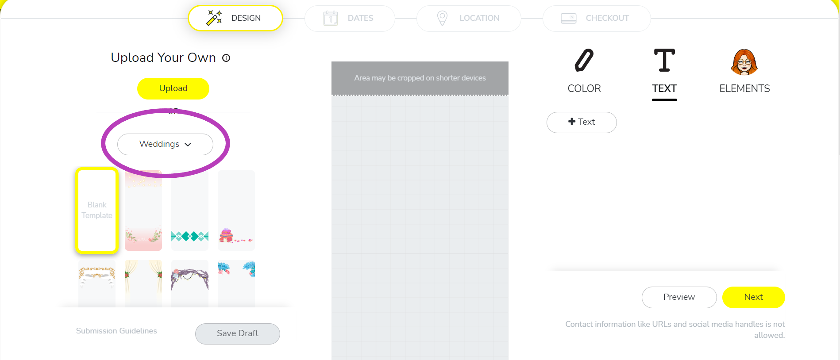Choose the pink floral wedding template
This screenshot has height=360, width=840.
(x=143, y=211)
